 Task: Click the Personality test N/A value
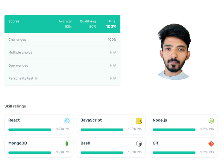point(113,78)
